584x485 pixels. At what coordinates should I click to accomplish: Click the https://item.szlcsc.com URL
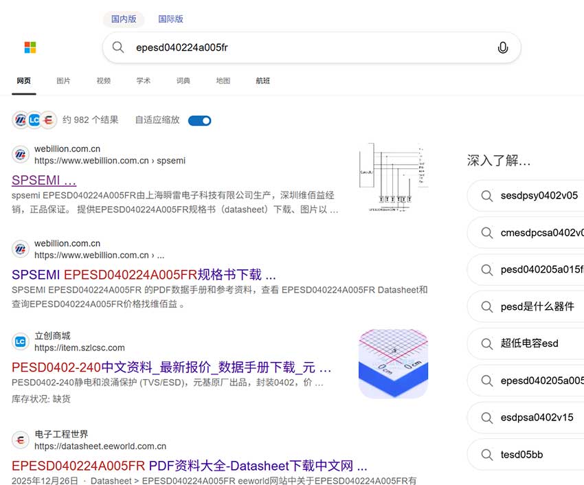[x=80, y=348]
